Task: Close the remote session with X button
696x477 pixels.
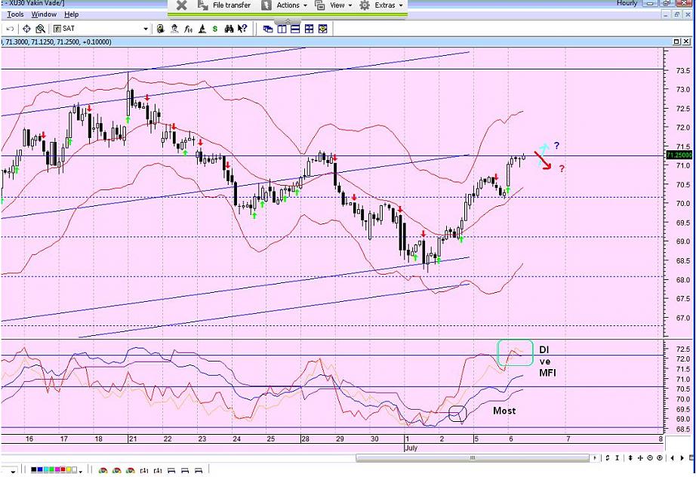Action: point(182,5)
